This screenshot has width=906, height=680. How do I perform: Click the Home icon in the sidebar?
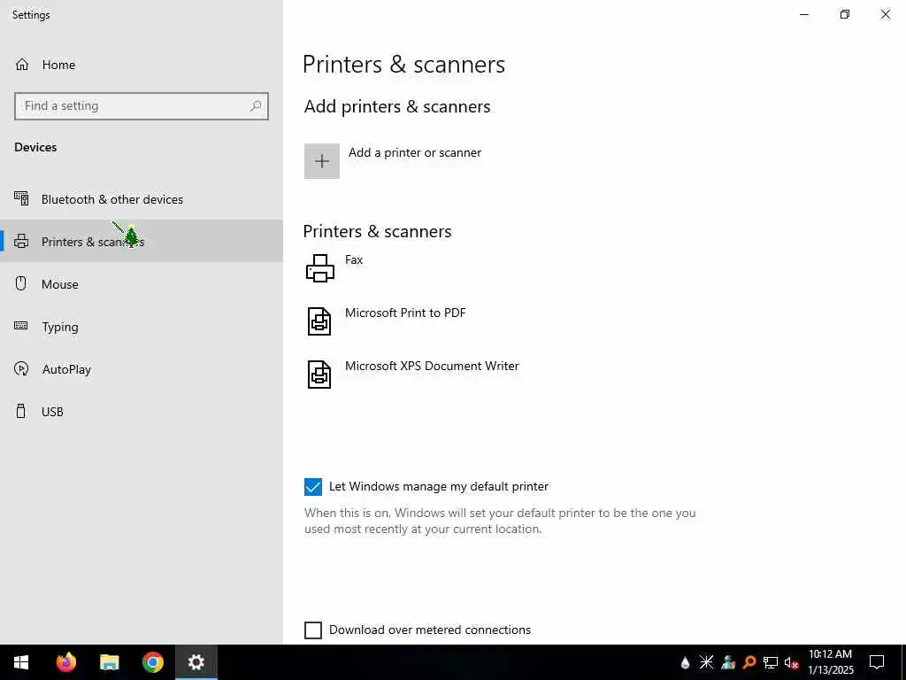point(22,64)
